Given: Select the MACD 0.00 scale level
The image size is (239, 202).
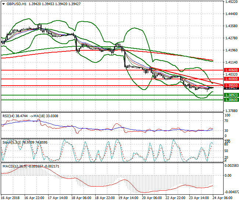Looking at the screenshot, I should [x=228, y=175].
